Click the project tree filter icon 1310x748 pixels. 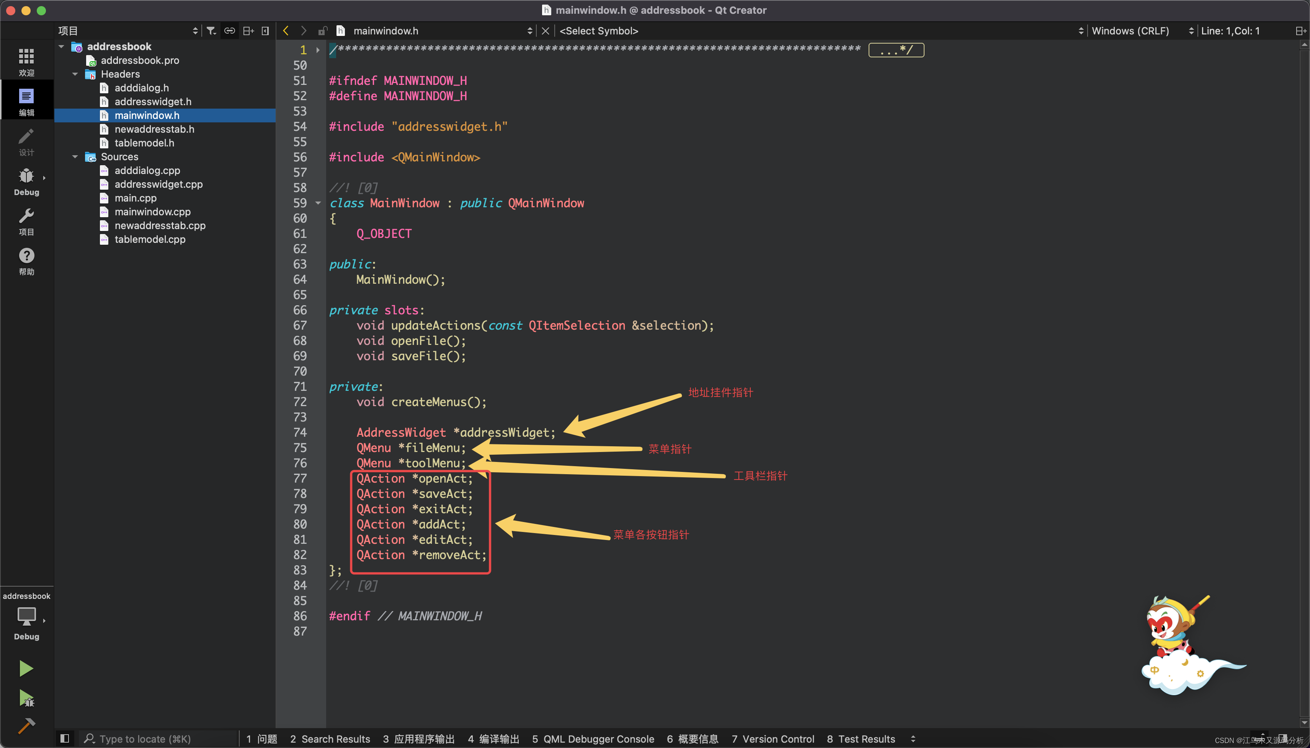tap(211, 31)
